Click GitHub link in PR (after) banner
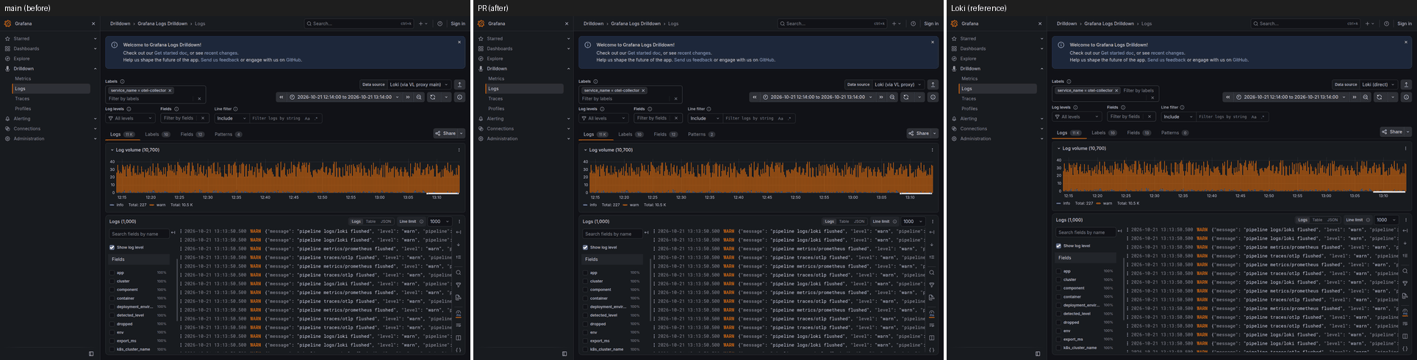 (767, 60)
